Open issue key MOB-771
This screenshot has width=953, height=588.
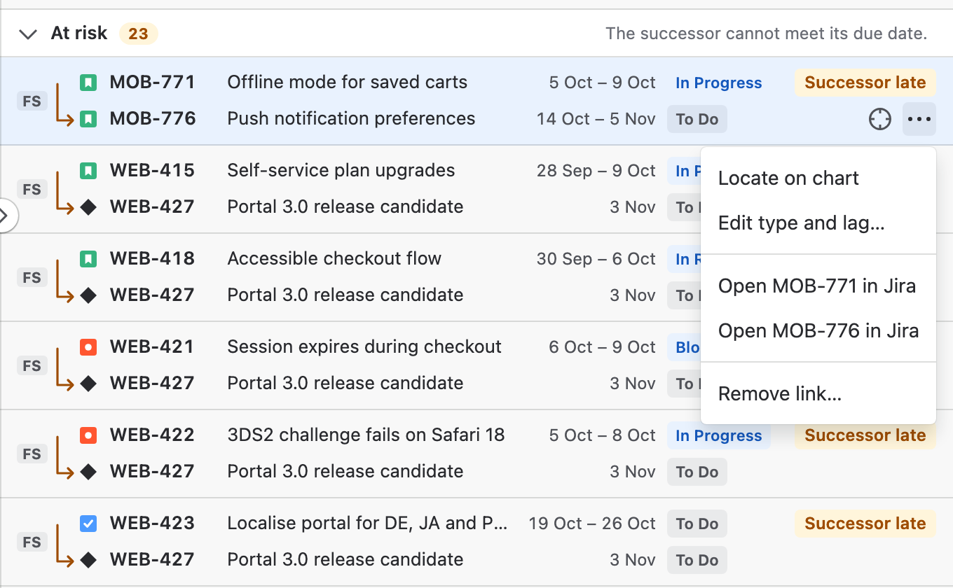152,83
